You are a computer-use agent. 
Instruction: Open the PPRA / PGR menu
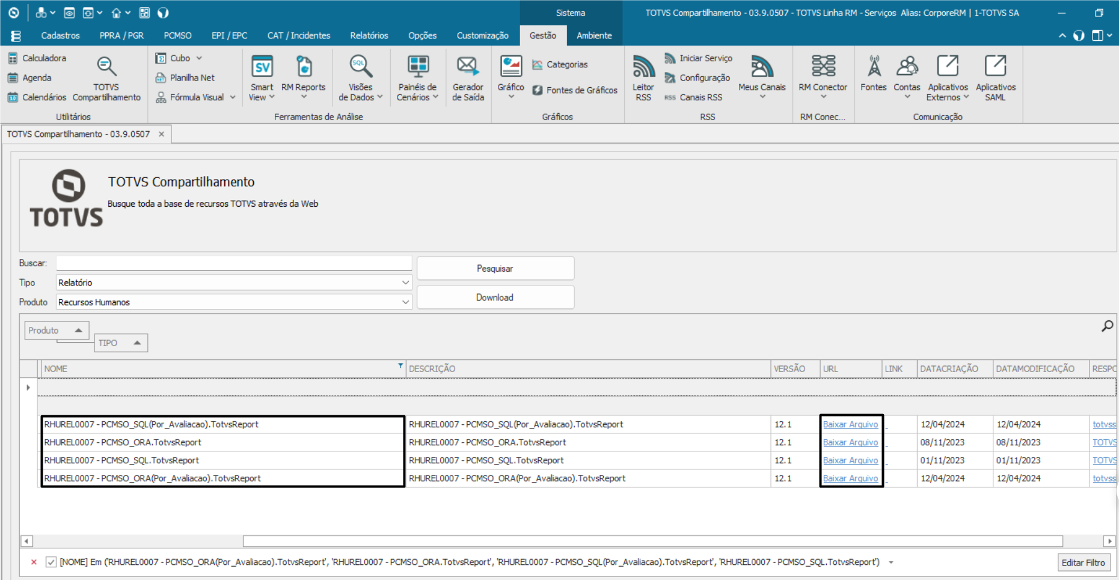point(121,35)
